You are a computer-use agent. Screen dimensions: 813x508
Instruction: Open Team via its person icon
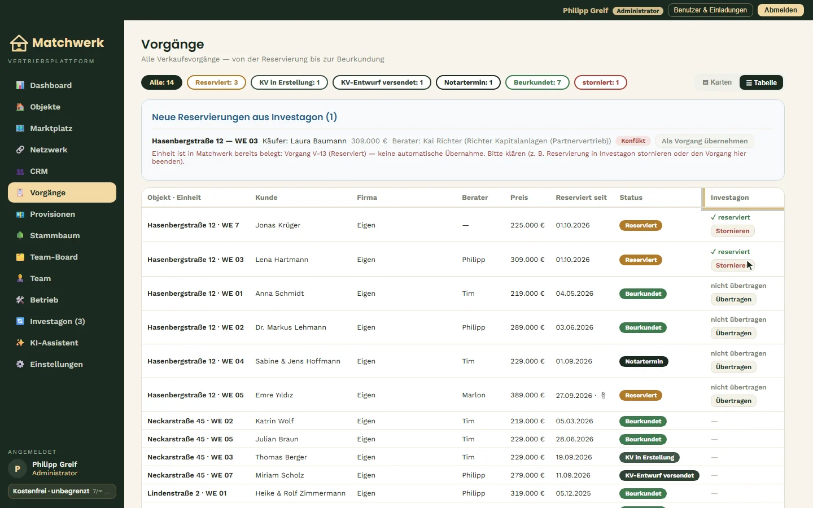coord(20,278)
